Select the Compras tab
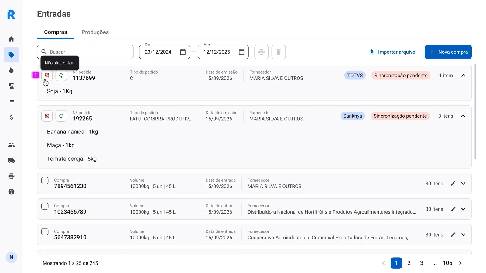This screenshot has width=486, height=273. click(55, 32)
